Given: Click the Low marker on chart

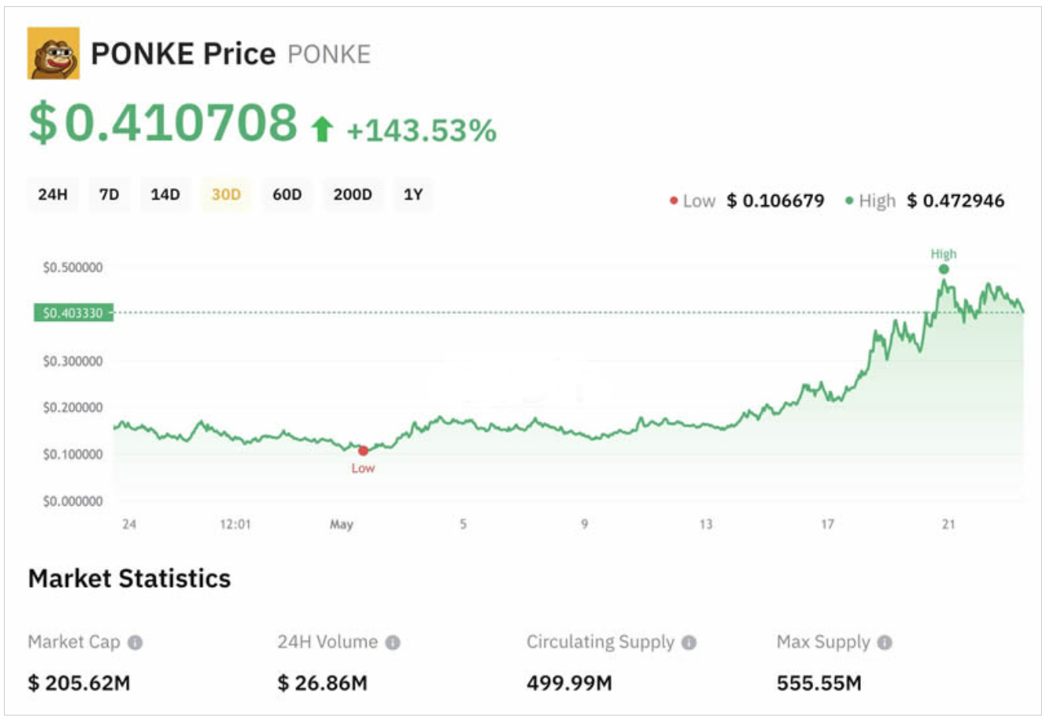Looking at the screenshot, I should click(363, 451).
